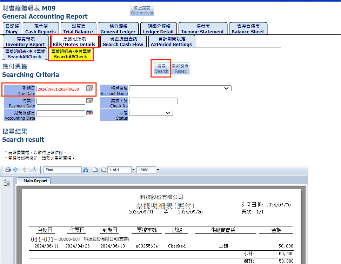Click the 'Checked' status value

(x=177, y=246)
